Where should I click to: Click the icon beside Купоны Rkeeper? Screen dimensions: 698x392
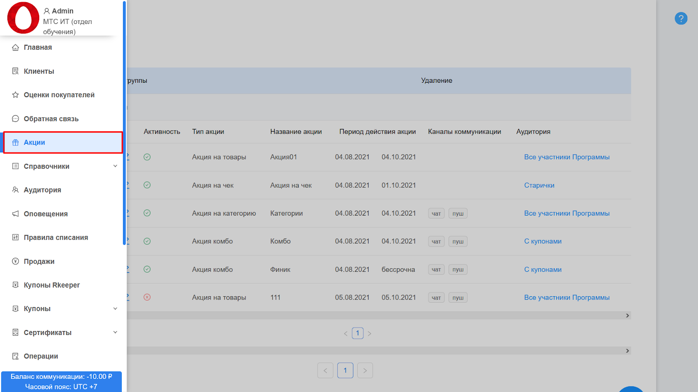15,285
